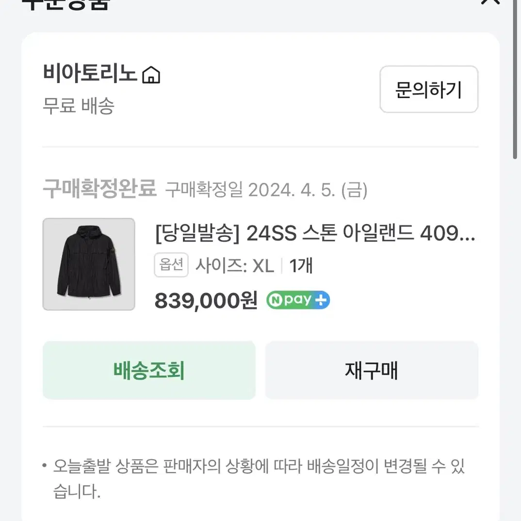Click the 옵션 badge label
The height and width of the screenshot is (521, 521).
tap(171, 265)
